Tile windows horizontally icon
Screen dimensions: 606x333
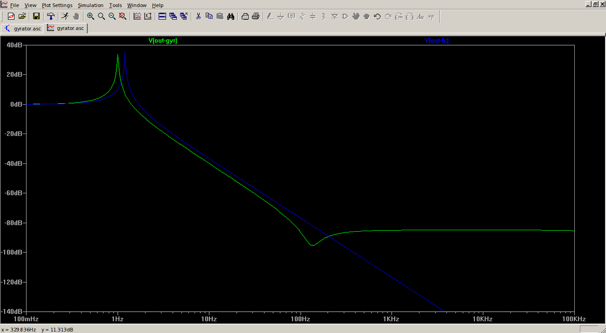pos(162,16)
